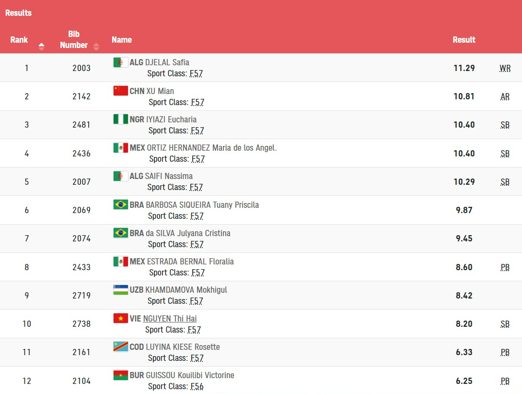
Task: Click WR abbreviation next to 11.29
Action: [x=505, y=68]
